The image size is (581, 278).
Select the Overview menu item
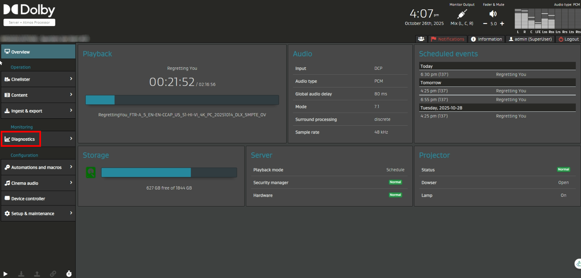(38, 52)
